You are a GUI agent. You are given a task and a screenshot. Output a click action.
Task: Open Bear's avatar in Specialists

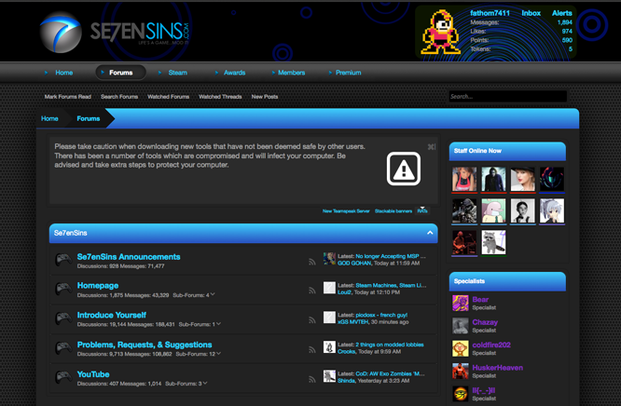point(461,304)
